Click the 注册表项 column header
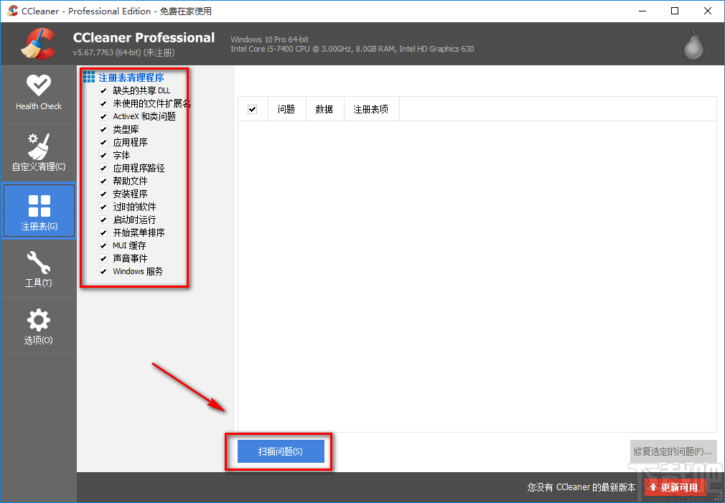The image size is (725, 503). click(371, 108)
